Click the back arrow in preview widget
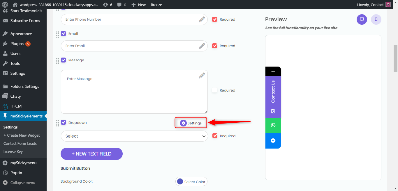 pos(273,71)
